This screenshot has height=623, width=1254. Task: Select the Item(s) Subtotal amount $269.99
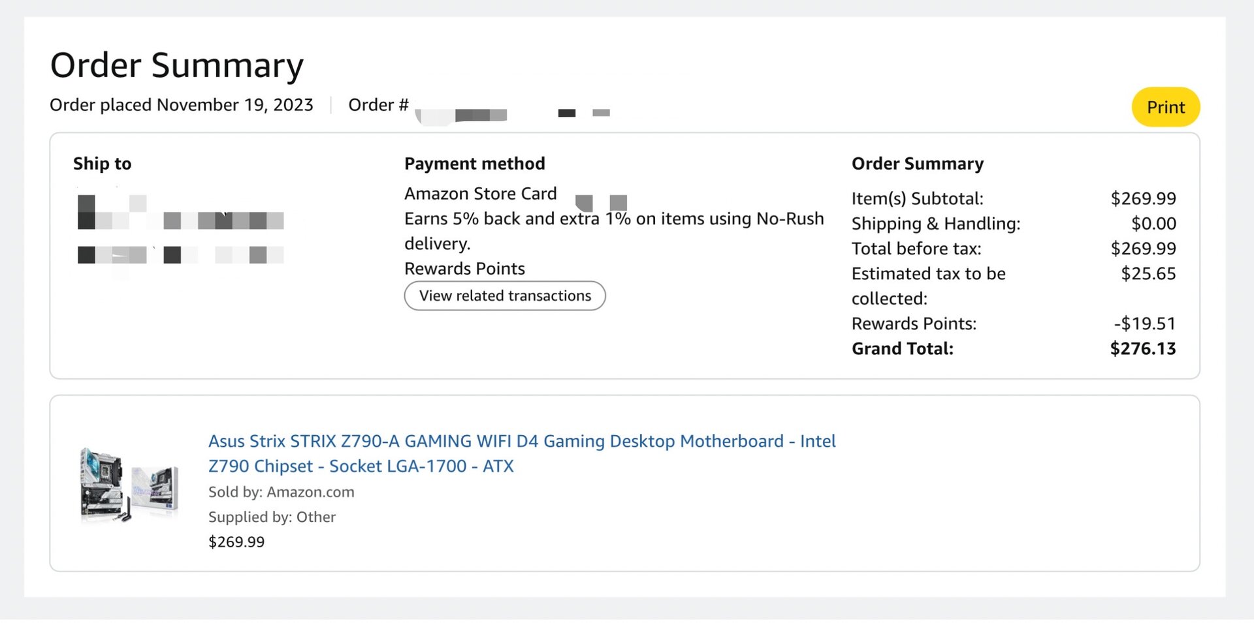pos(1144,198)
